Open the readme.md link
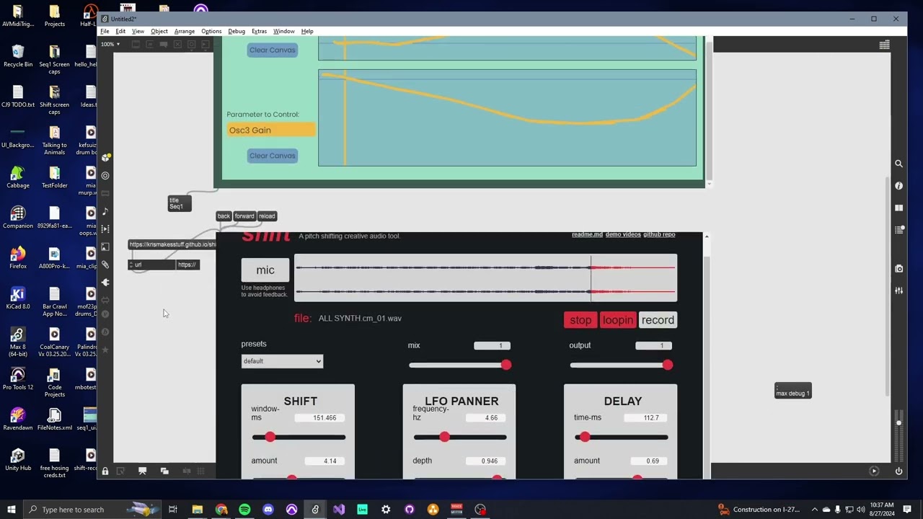923x519 pixels. (587, 234)
